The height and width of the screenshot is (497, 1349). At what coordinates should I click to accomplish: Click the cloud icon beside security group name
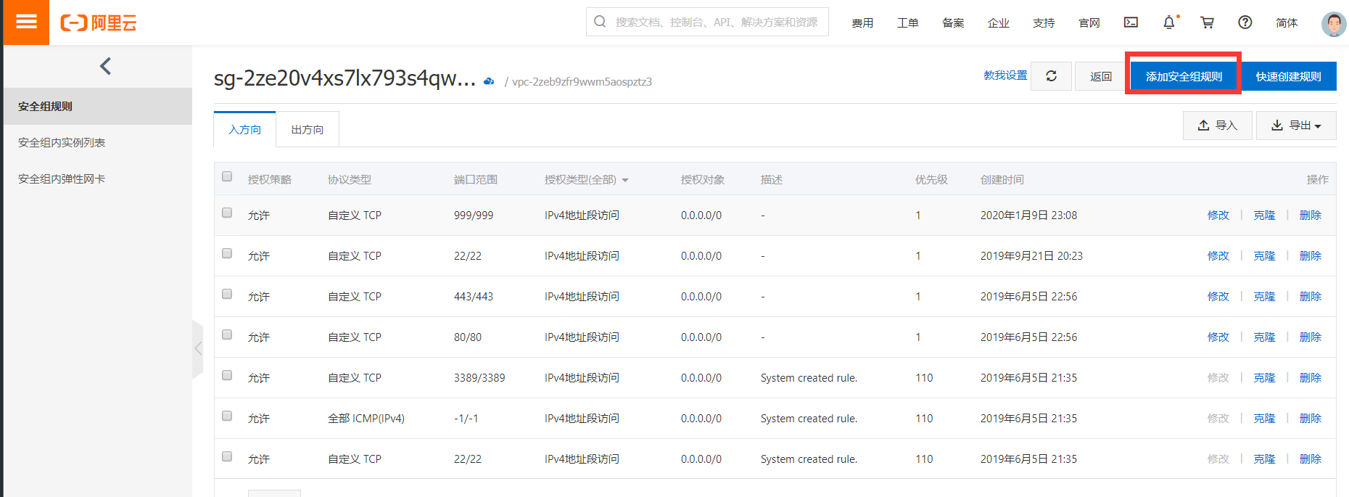490,81
